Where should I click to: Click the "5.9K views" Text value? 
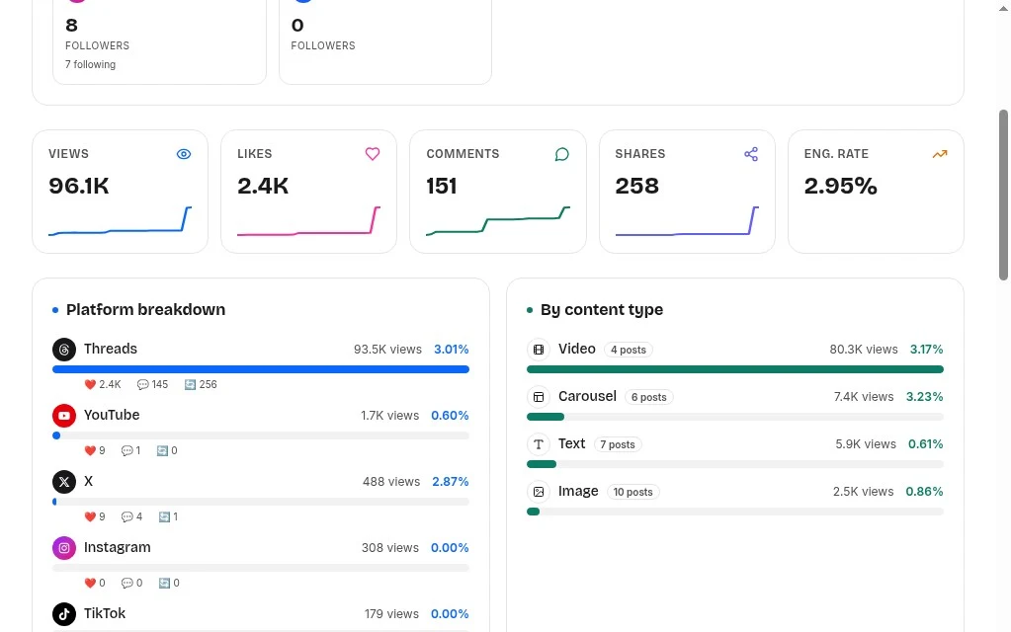pos(866,444)
